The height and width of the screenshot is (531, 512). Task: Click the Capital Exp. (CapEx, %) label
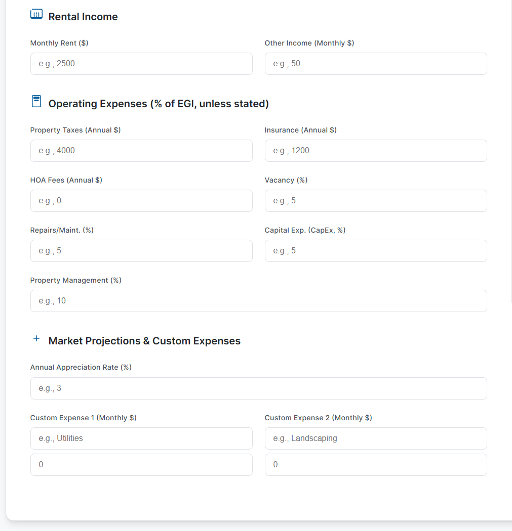click(x=305, y=230)
